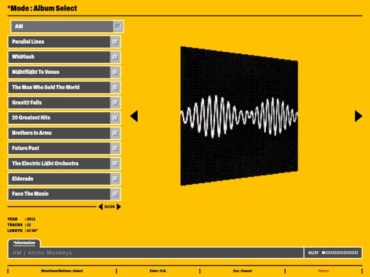Click the AM / Arctic Monkeys info field
Screen dimensions: 370x277
coord(156,253)
